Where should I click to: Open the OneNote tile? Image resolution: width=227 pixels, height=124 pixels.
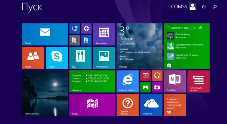click(x=175, y=81)
